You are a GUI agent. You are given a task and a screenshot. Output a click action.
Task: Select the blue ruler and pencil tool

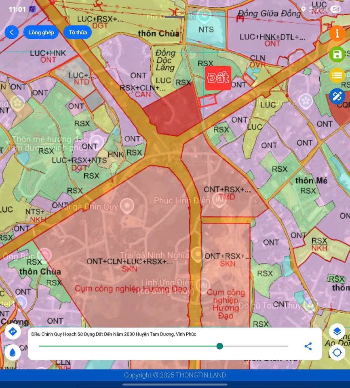(x=337, y=96)
